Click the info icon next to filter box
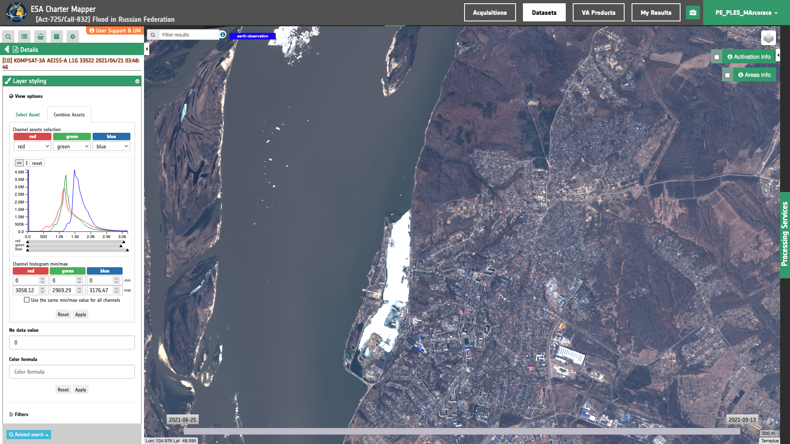Screen dimensions: 790x444 223,35
